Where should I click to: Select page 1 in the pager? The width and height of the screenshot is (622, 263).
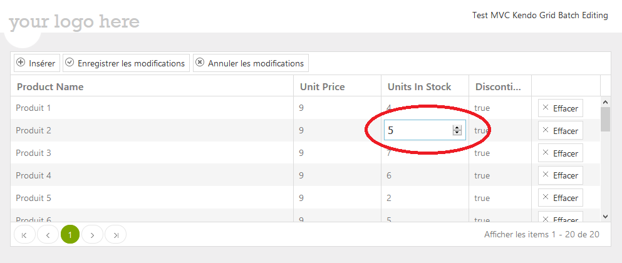(70, 235)
